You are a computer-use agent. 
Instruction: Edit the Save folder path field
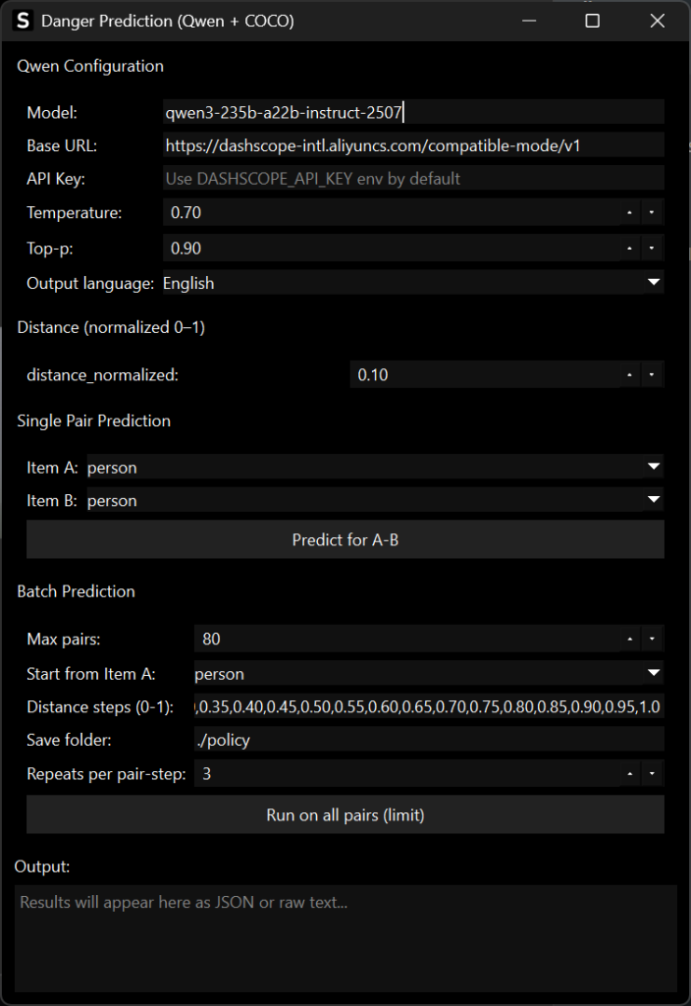pyautogui.click(x=428, y=740)
